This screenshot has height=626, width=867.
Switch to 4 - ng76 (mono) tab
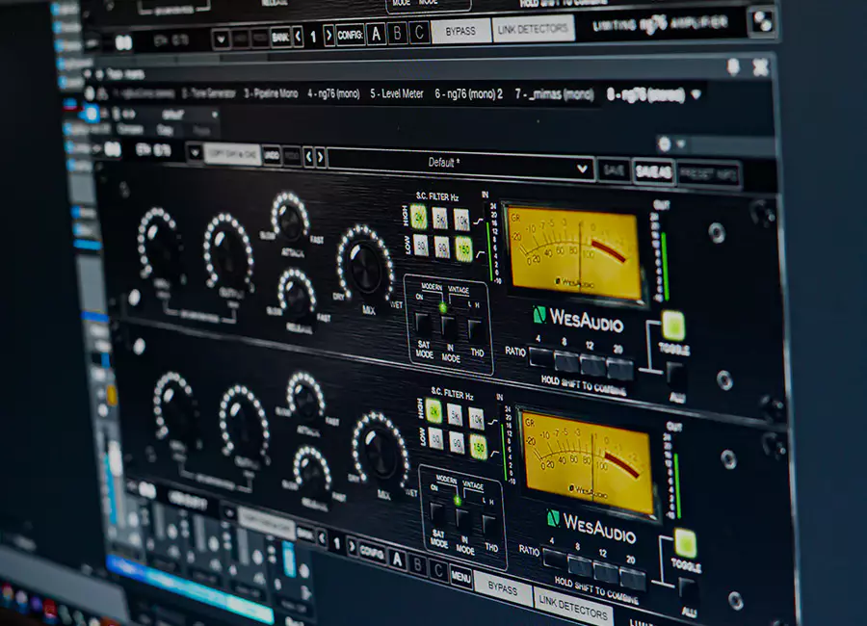click(333, 93)
